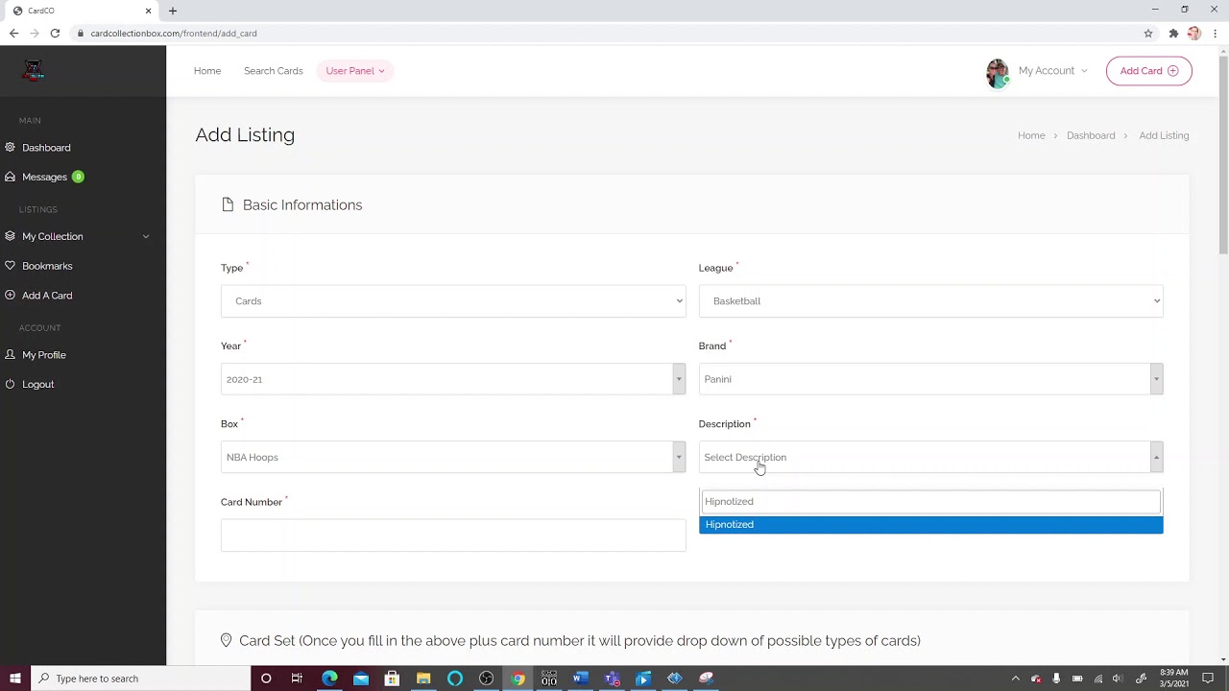The width and height of the screenshot is (1229, 691).
Task: Open the Year dropdown showing 2020-21
Action: pyautogui.click(x=453, y=379)
